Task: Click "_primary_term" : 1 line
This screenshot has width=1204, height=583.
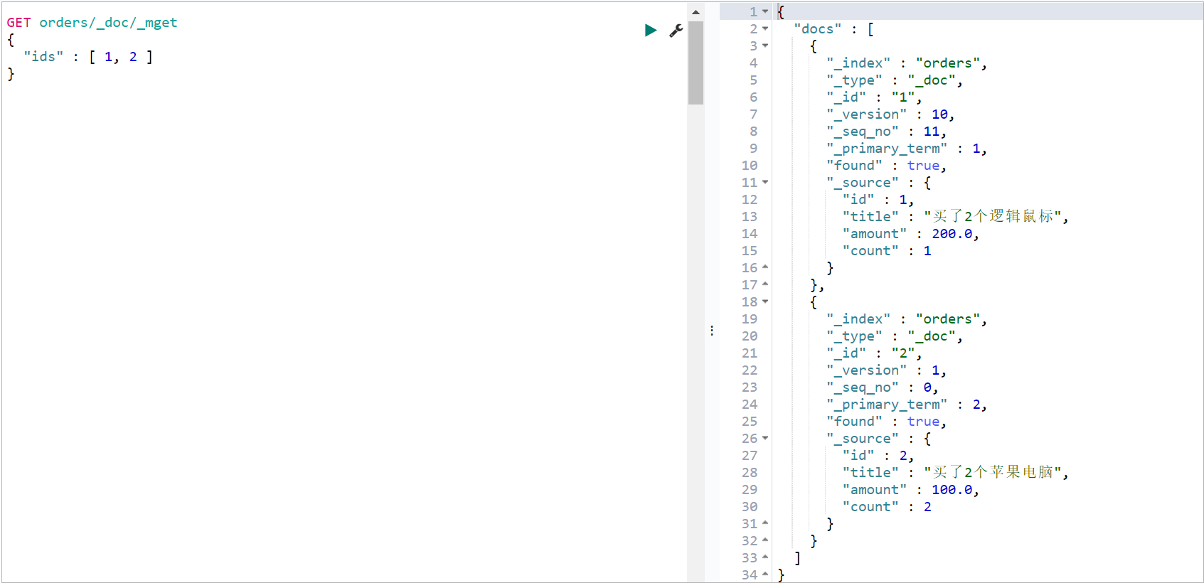Action: tap(907, 149)
